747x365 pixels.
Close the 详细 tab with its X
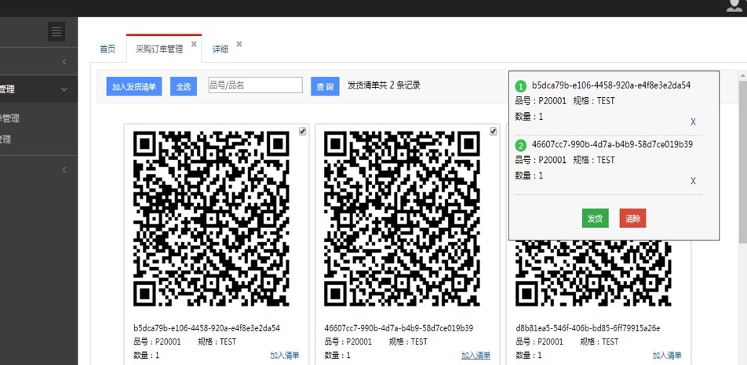239,44
